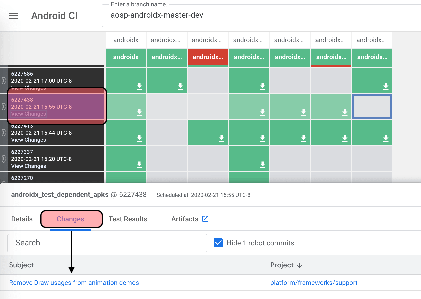Open the hamburger navigation menu
The width and height of the screenshot is (421, 299).
pos(13,16)
